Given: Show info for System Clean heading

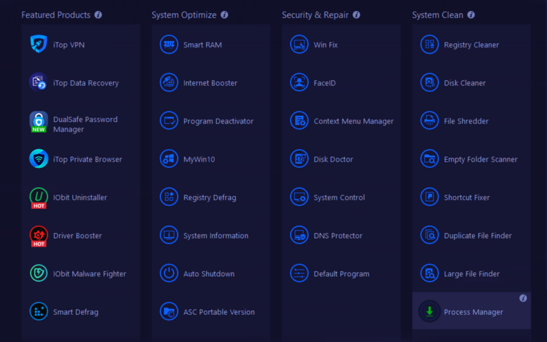Looking at the screenshot, I should [x=471, y=15].
